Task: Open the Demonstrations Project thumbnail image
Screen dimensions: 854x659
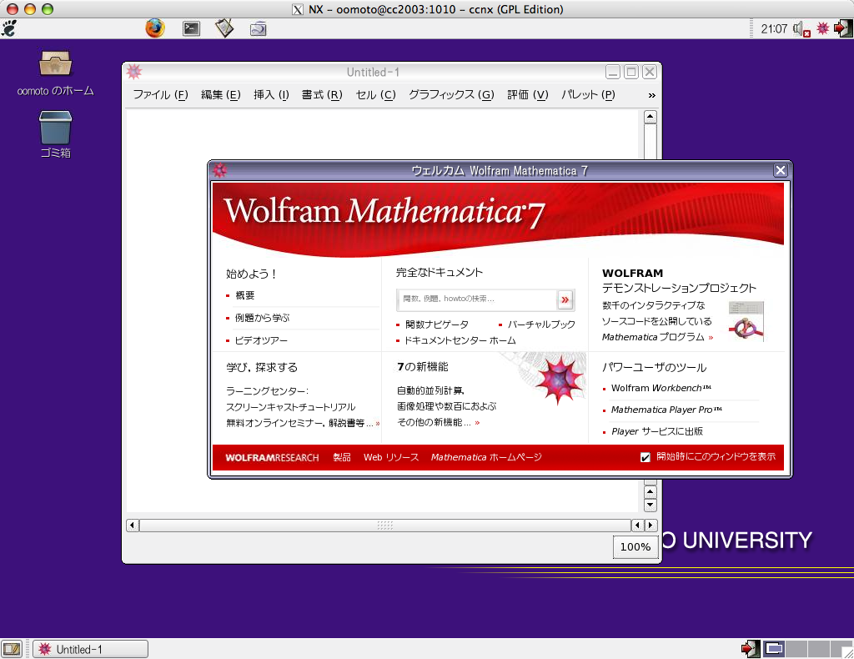Action: point(746,321)
